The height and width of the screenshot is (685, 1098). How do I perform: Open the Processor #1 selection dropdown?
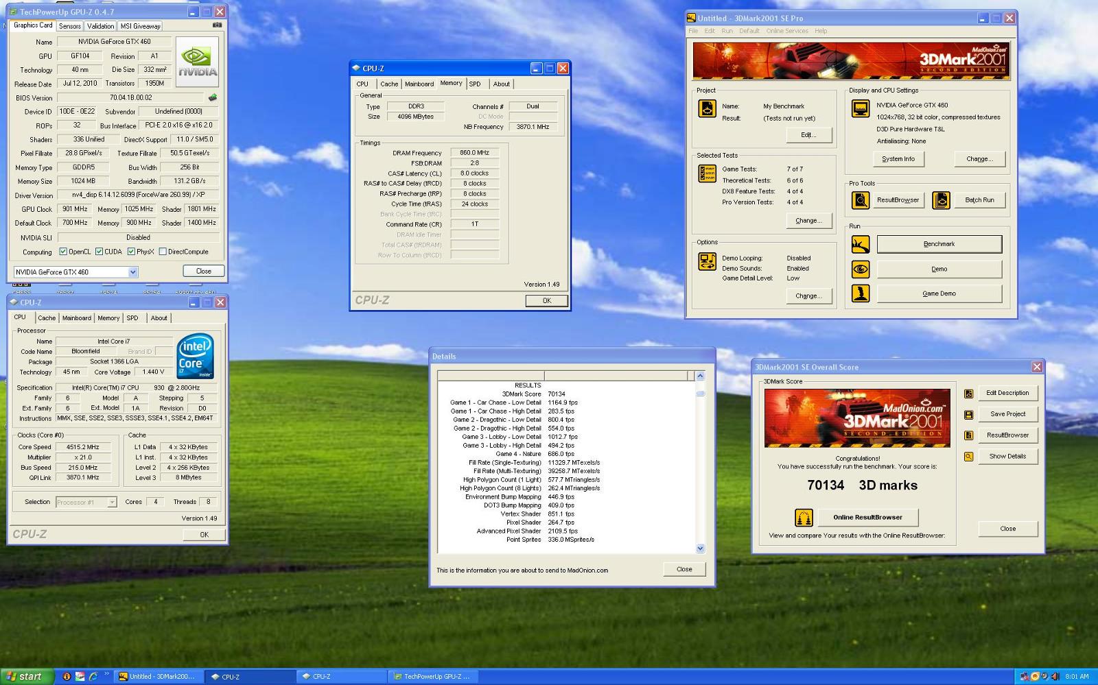(x=112, y=502)
